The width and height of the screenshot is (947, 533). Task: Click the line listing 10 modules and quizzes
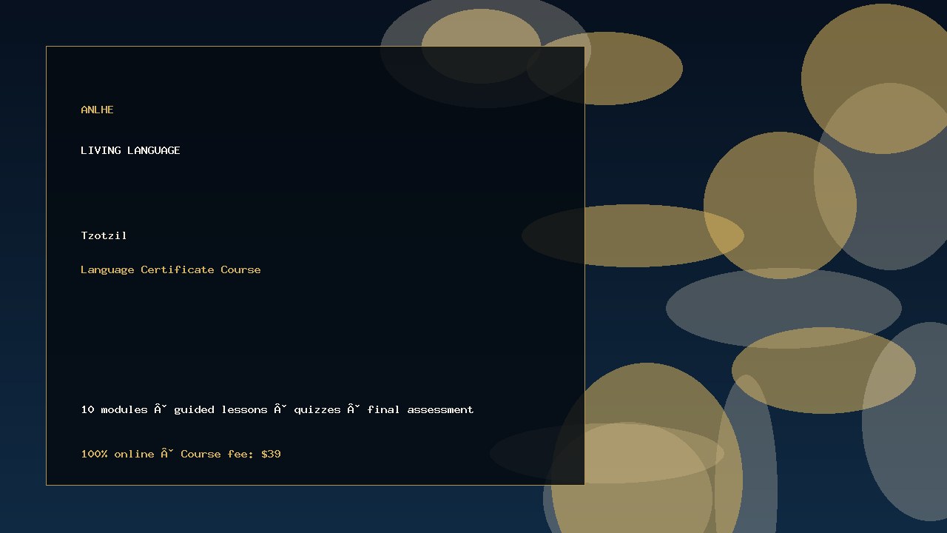[277, 409]
